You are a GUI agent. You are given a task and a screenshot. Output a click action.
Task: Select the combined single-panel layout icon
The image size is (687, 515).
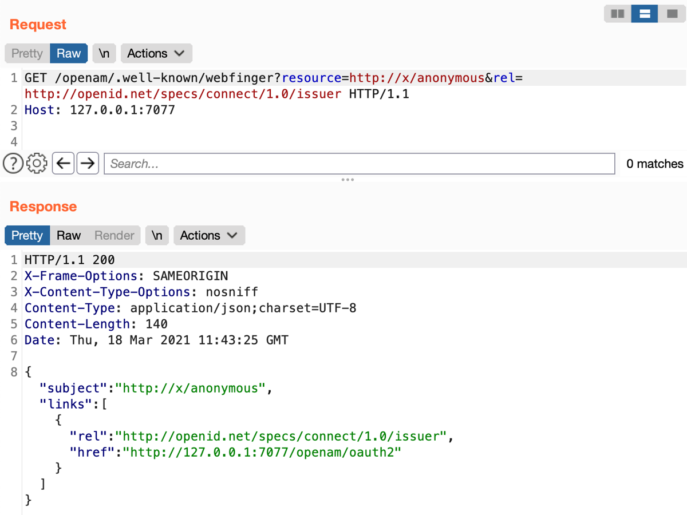[672, 14]
